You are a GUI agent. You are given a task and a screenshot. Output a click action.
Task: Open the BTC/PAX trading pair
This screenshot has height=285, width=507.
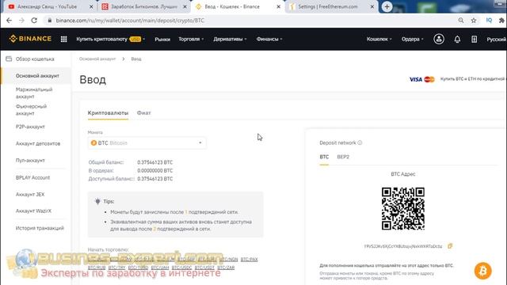(x=249, y=259)
